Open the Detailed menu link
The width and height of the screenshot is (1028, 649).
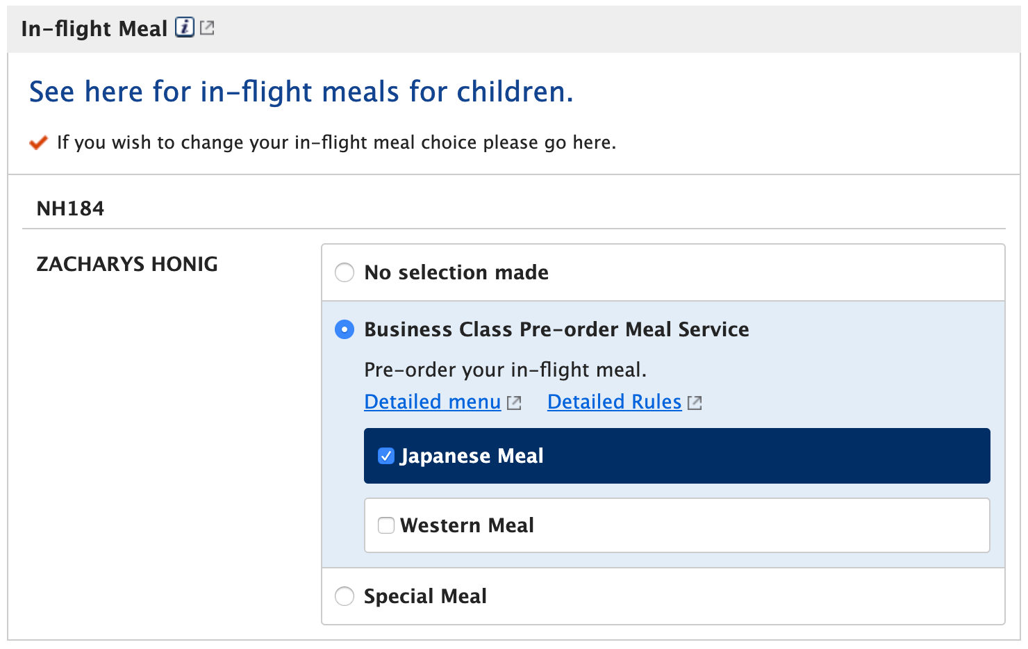click(x=432, y=402)
